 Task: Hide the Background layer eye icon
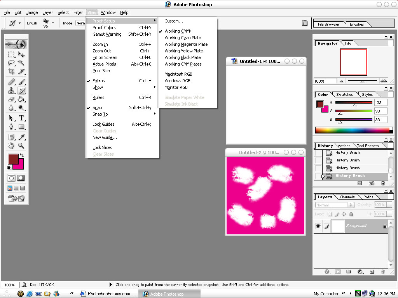coord(318,226)
